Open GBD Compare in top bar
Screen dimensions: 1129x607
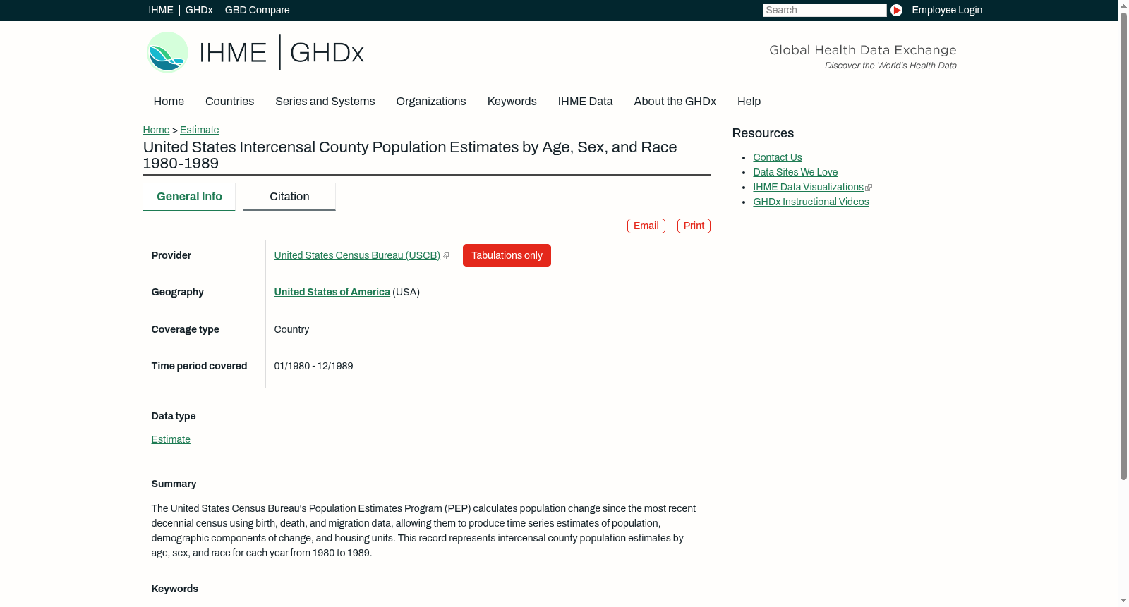pyautogui.click(x=258, y=10)
